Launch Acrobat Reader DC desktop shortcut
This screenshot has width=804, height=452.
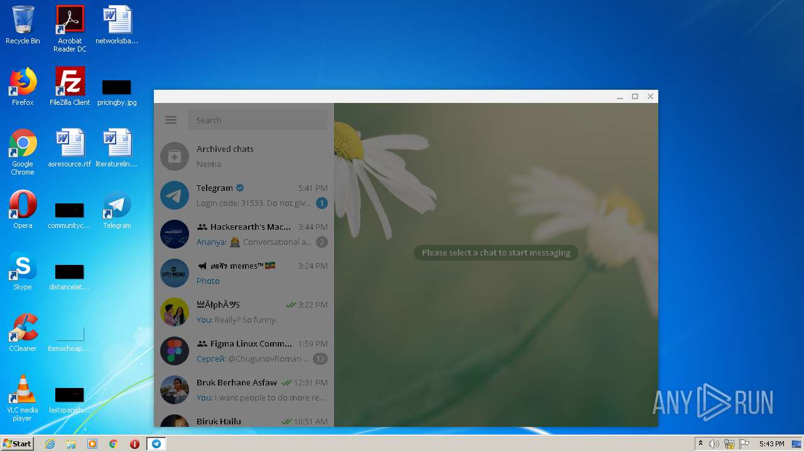tap(70, 29)
